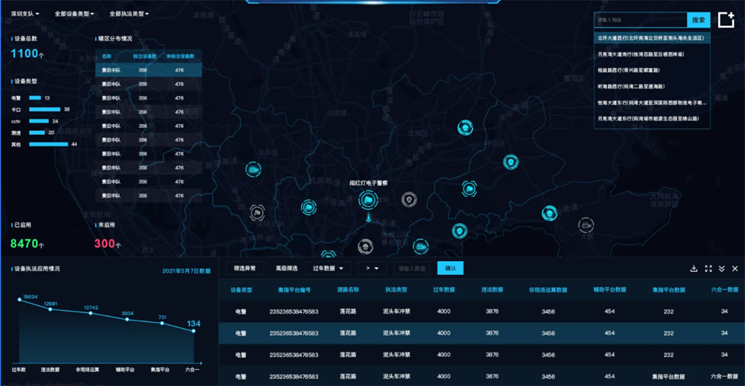This screenshot has height=386, width=745.
Task: Download the table data with the download icon
Action: [x=694, y=268]
